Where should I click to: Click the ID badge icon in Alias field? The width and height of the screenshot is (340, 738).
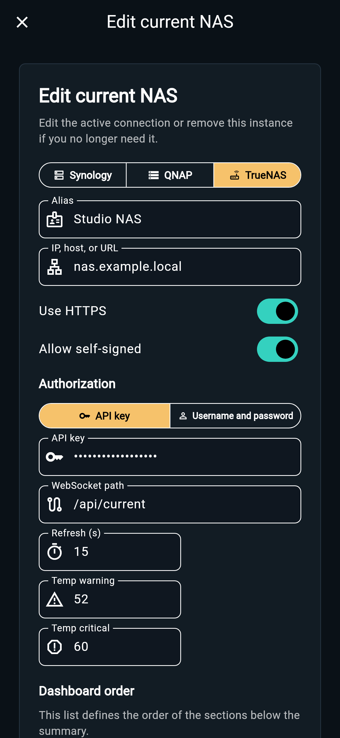tap(54, 219)
